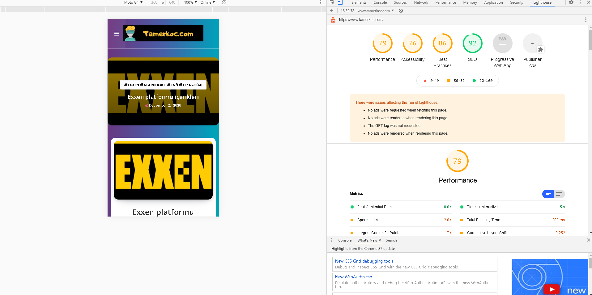This screenshot has height=295, width=592.
Task: Click the Total Blocking Time metric row
Action: tap(513, 220)
